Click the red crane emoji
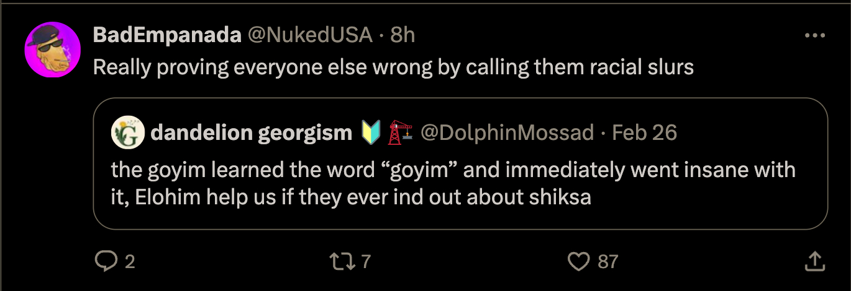Screen dimensions: 851x291 coord(401,132)
